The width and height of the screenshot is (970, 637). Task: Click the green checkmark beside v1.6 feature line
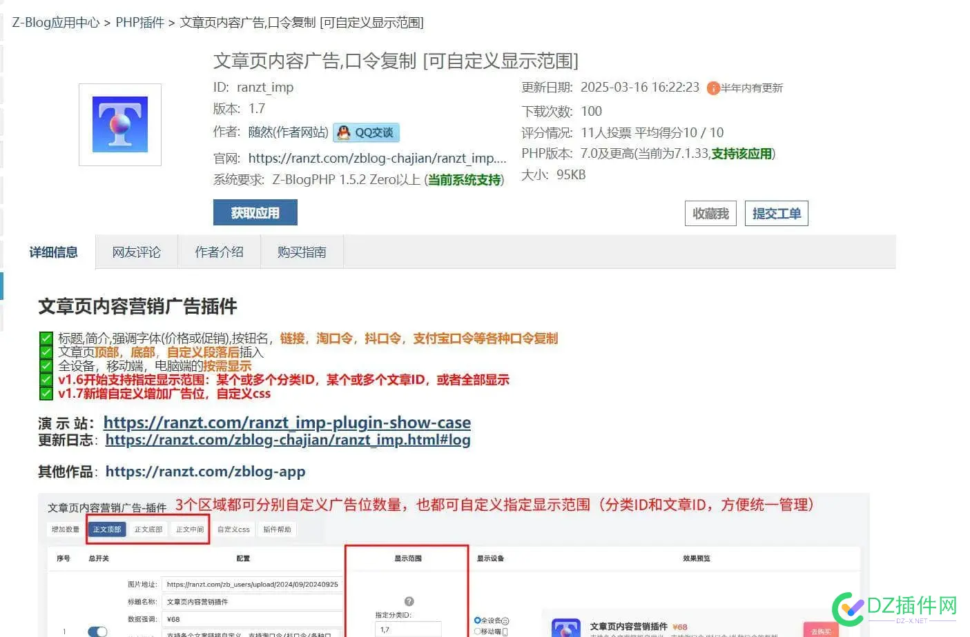pos(46,379)
